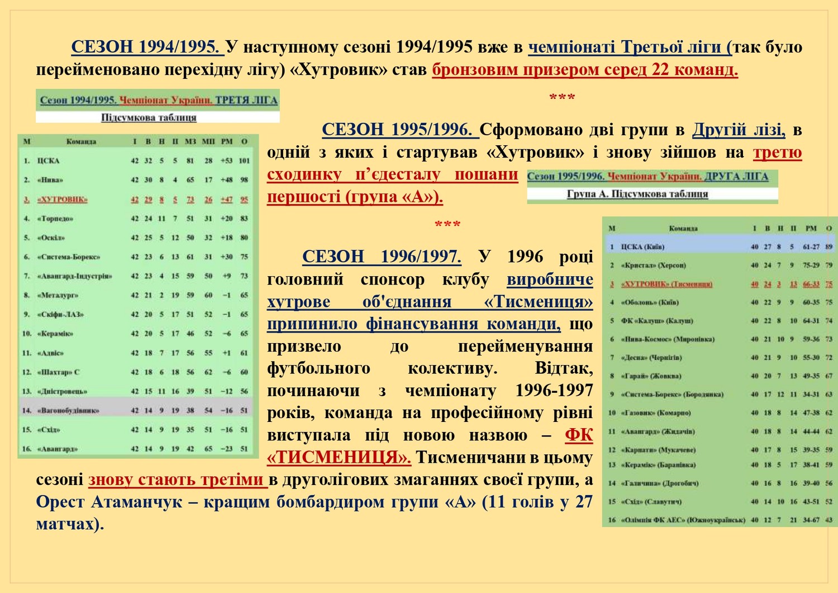This screenshot has width=838, height=593.
Task: Click the name "Орест Атаманчук"
Action: point(109,502)
